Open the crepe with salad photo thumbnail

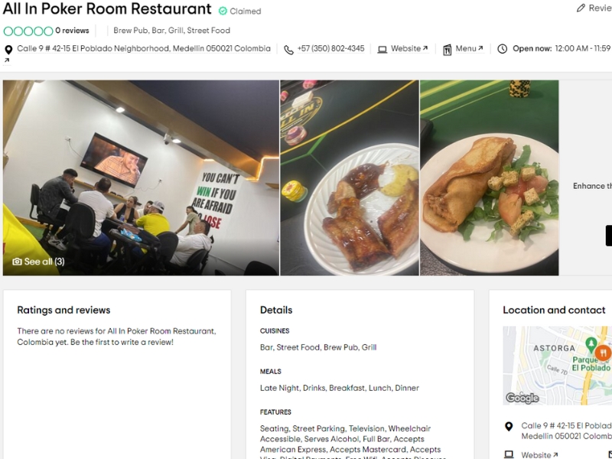490,178
